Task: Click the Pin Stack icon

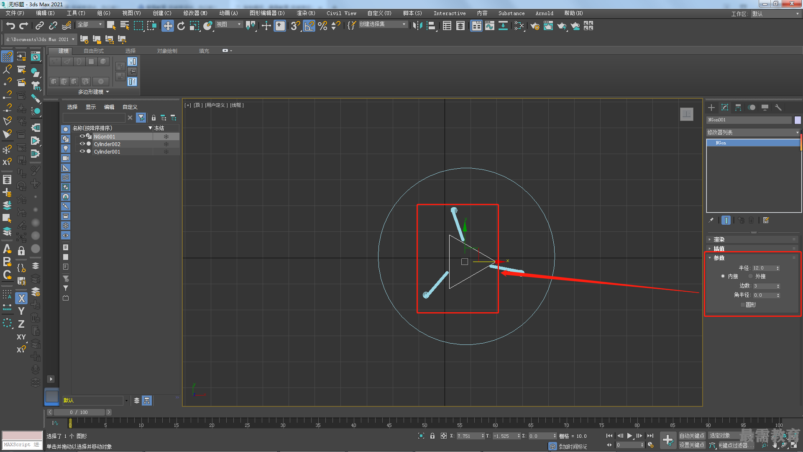Action: coord(711,220)
